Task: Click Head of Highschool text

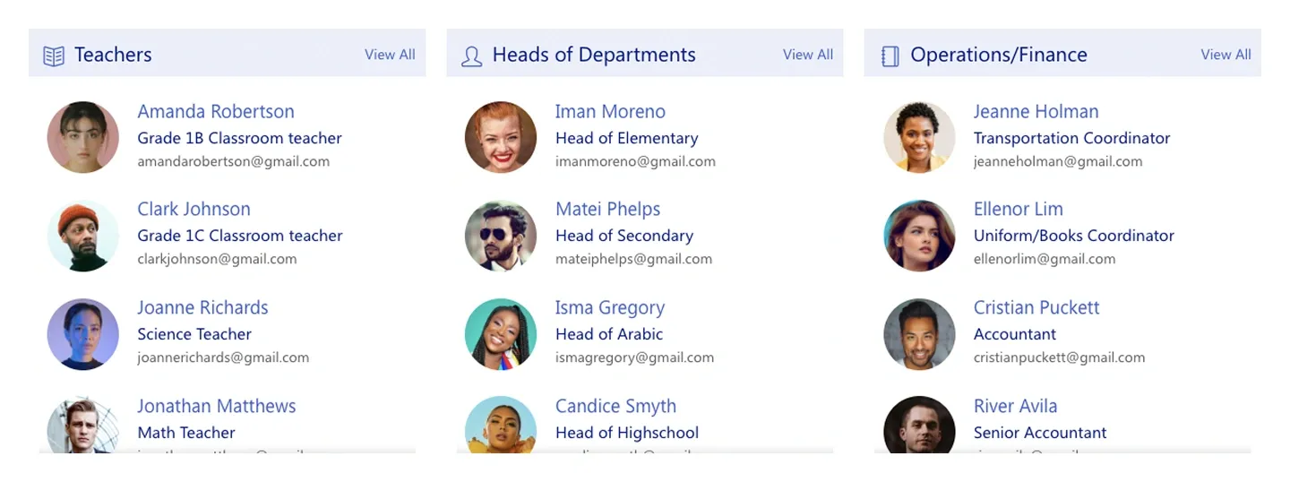Action: (627, 434)
